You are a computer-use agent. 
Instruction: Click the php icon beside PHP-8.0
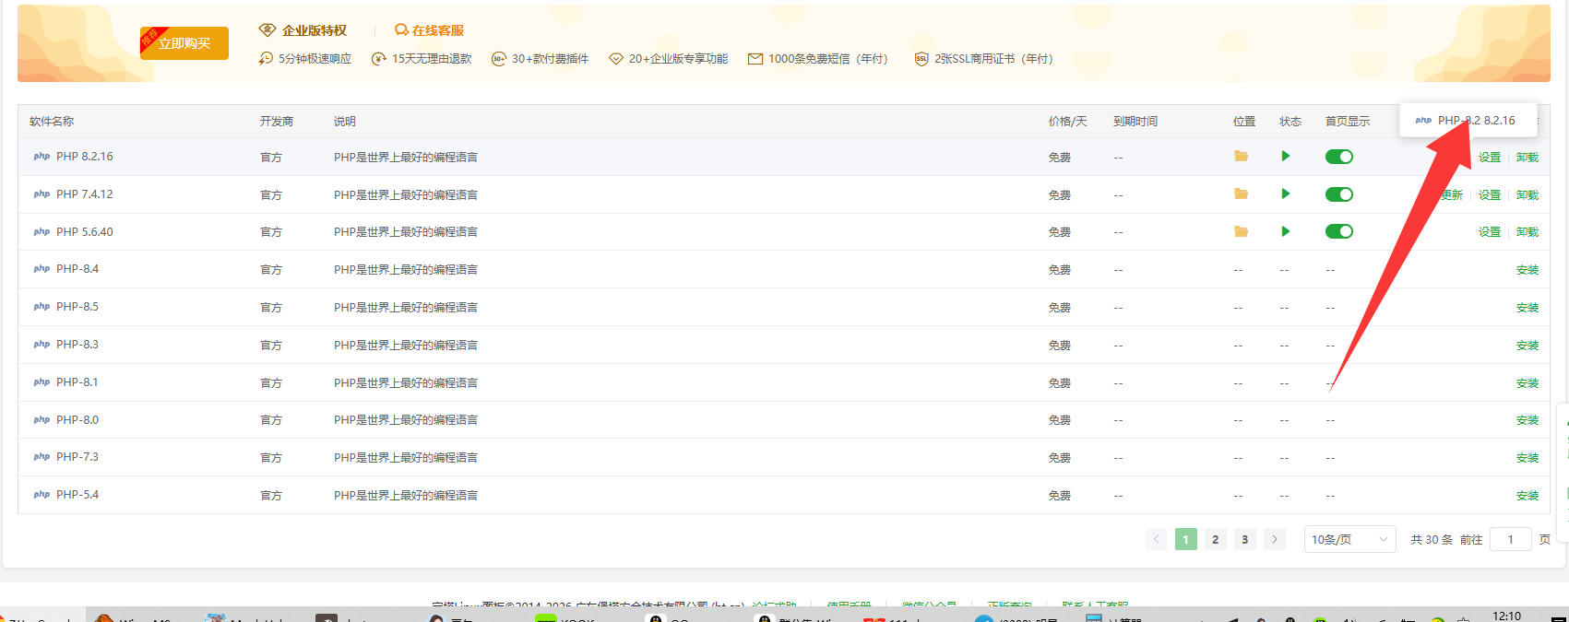42,420
